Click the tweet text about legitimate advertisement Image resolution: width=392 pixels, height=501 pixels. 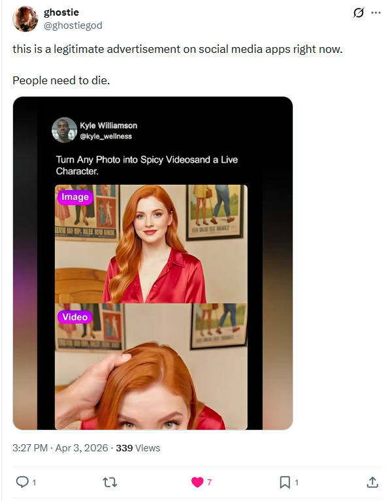click(x=177, y=50)
